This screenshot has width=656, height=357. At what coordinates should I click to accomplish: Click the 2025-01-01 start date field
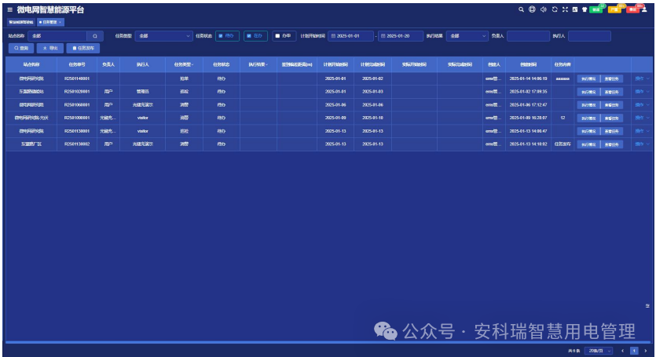(x=350, y=36)
